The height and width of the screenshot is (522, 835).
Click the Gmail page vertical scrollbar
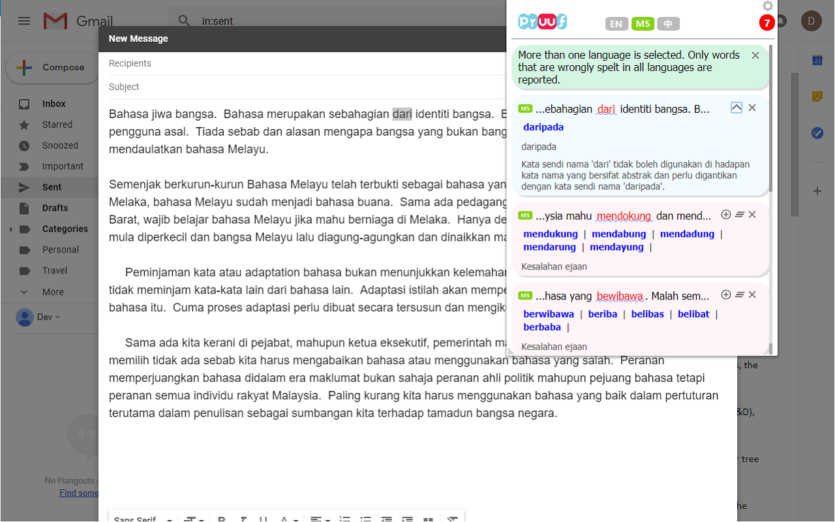(x=795, y=144)
